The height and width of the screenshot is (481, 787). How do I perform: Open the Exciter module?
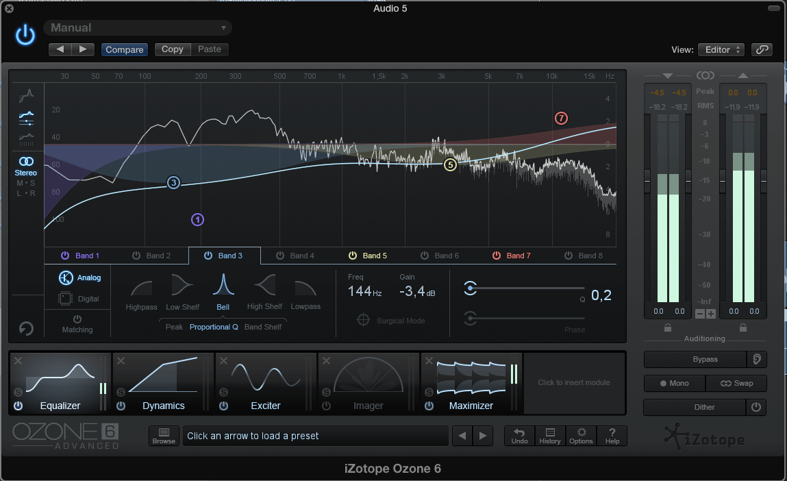(266, 384)
